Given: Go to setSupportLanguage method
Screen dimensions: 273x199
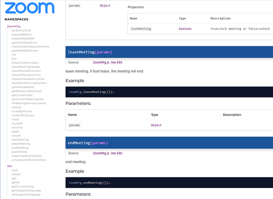Looking at the screenshot, I should click(x=26, y=195).
